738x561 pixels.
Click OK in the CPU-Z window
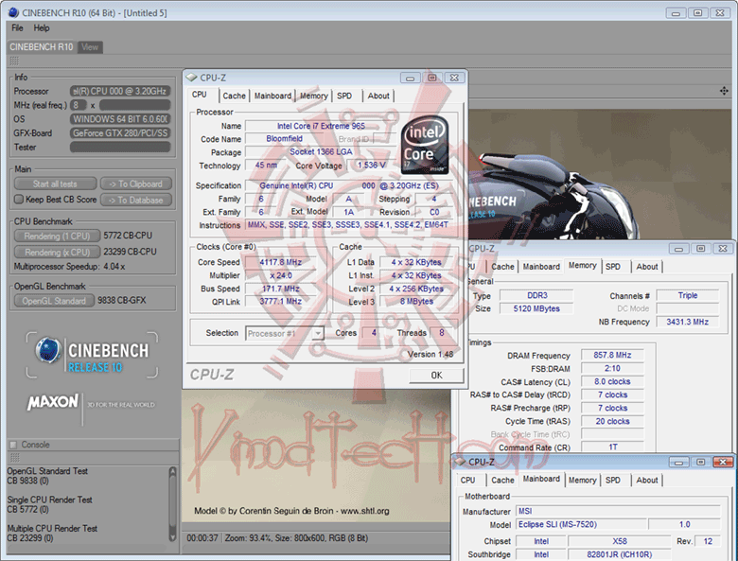436,375
